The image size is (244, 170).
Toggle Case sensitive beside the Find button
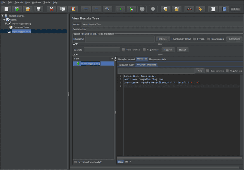(x=208, y=71)
